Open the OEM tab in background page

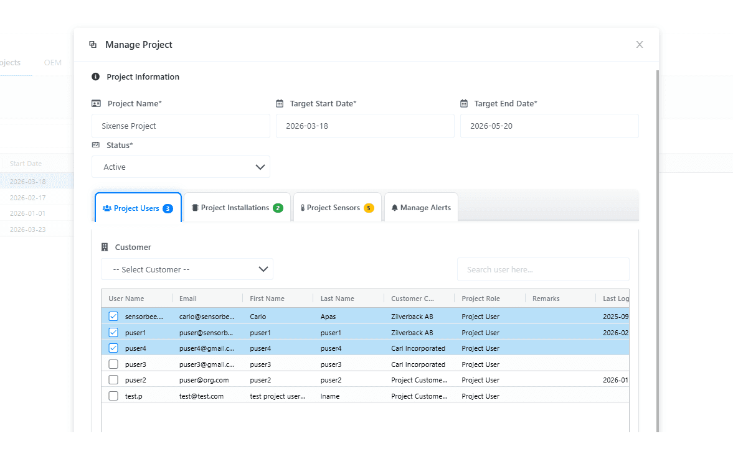click(x=53, y=63)
